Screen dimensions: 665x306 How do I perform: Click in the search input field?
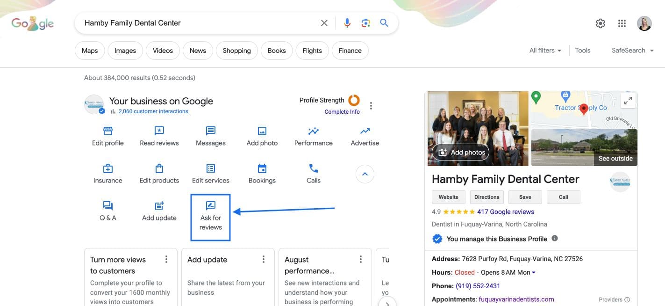(199, 23)
